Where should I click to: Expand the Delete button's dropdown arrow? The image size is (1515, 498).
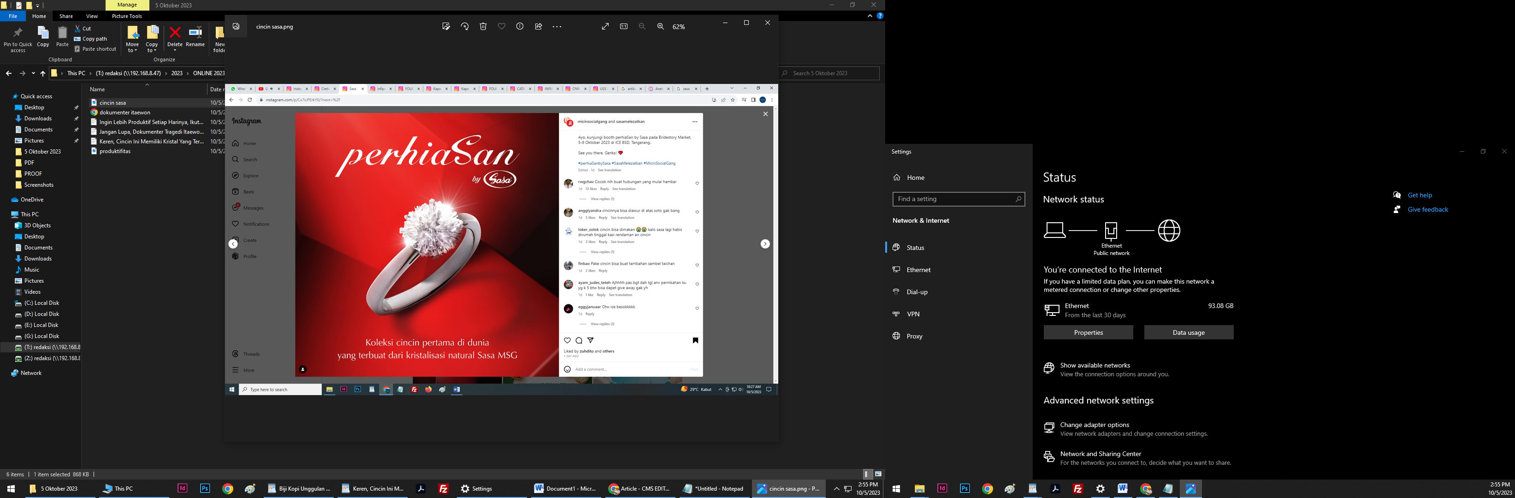(175, 50)
